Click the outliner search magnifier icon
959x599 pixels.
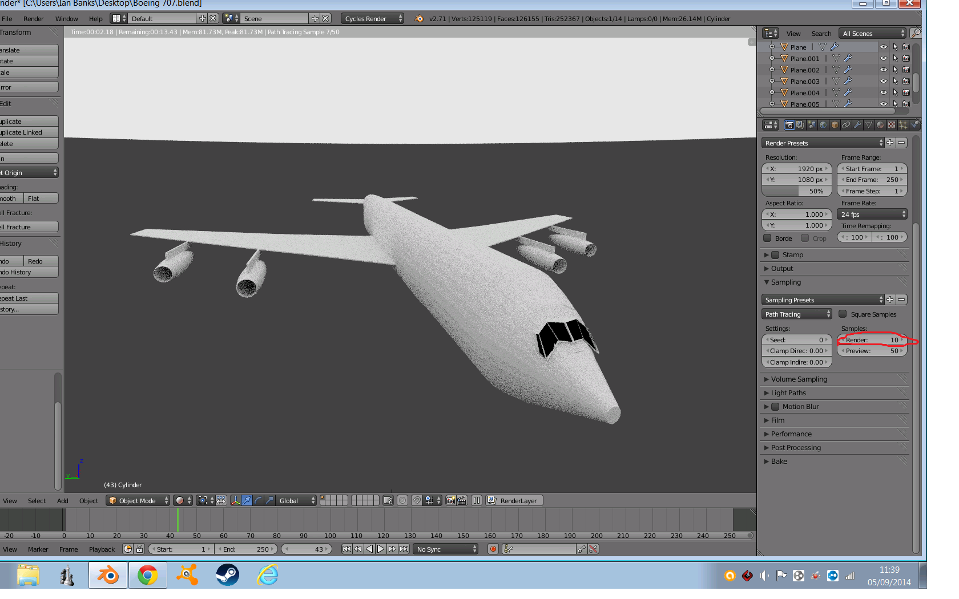coord(915,33)
